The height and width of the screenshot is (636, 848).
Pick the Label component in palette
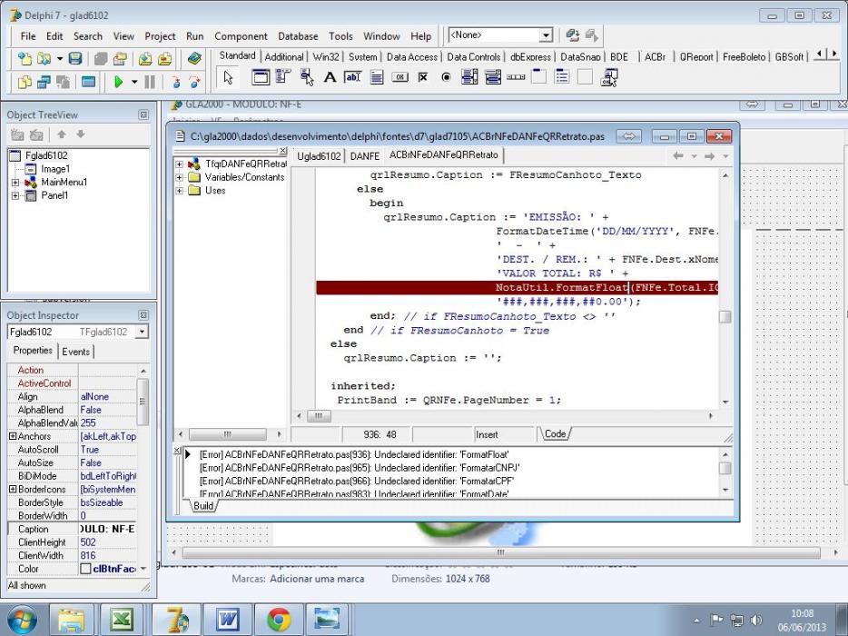tap(330, 77)
